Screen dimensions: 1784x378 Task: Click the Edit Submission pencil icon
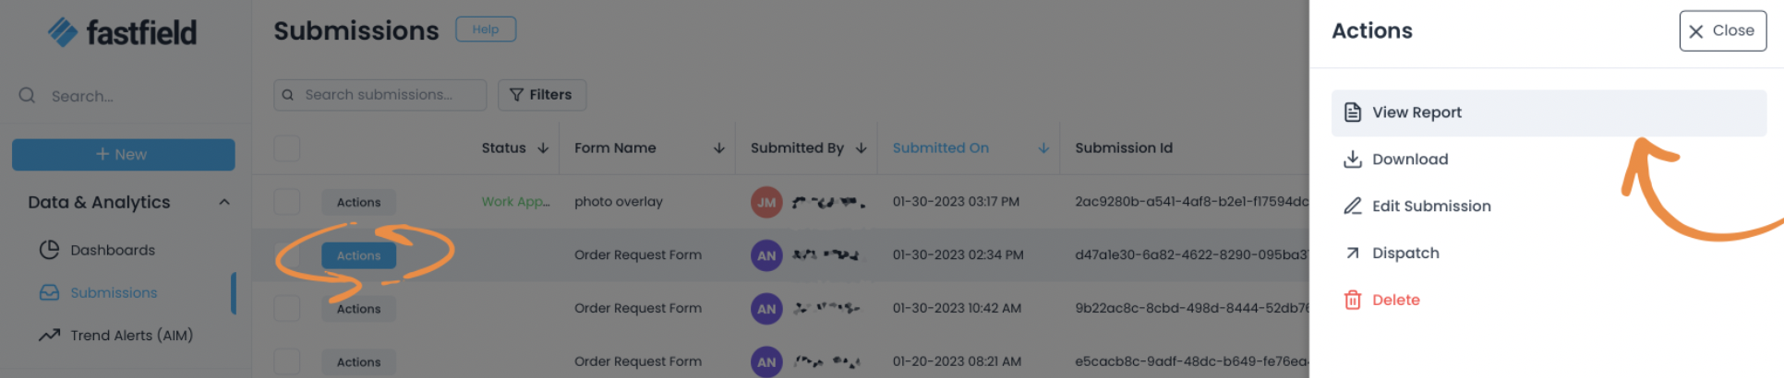[1353, 207]
